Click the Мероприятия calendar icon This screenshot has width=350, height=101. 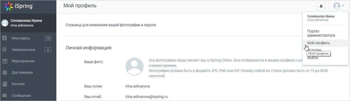4,61
